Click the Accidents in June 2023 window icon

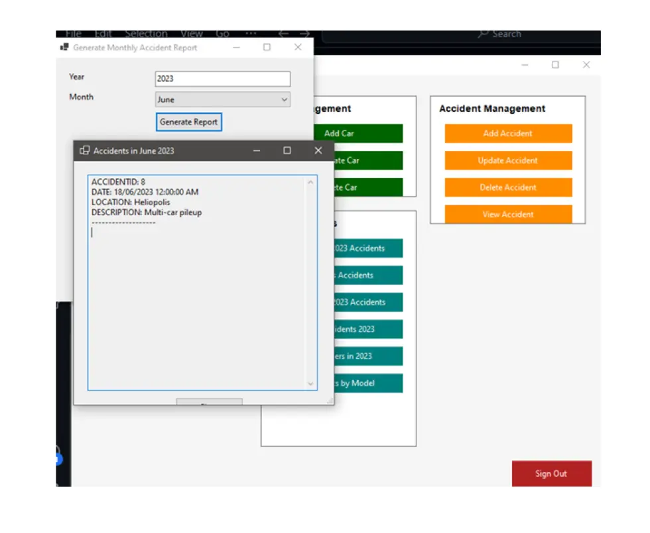click(x=85, y=150)
